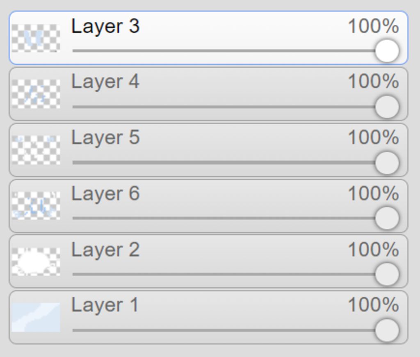Click the Layer 2 opacity slider handle
The height and width of the screenshot is (357, 420).
pyautogui.click(x=387, y=274)
